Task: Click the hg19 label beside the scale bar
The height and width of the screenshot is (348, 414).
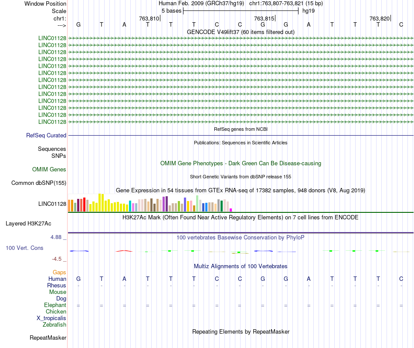Action: (x=309, y=11)
